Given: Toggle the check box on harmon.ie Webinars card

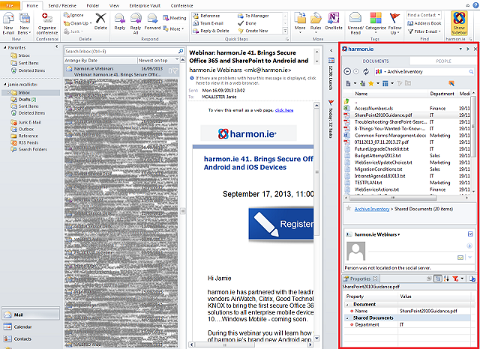Looking at the screenshot, I should point(470,234).
